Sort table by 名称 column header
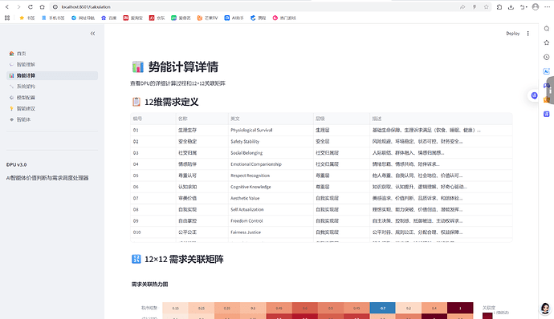The height and width of the screenshot is (319, 554). point(202,119)
